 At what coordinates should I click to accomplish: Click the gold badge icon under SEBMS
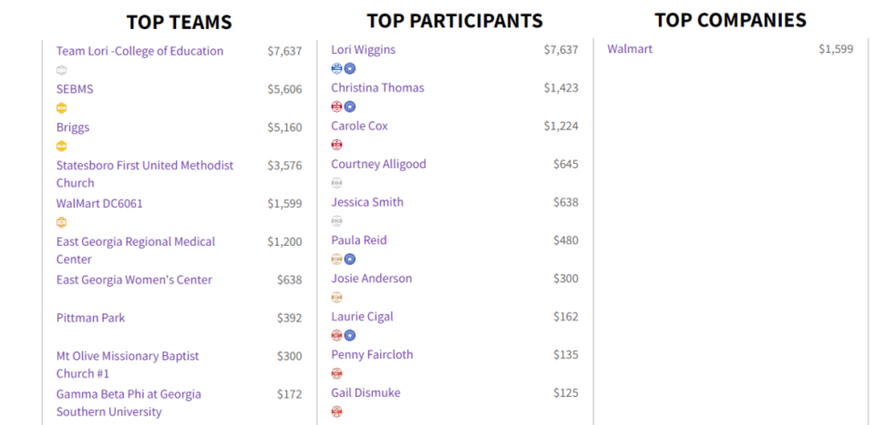[x=61, y=108]
